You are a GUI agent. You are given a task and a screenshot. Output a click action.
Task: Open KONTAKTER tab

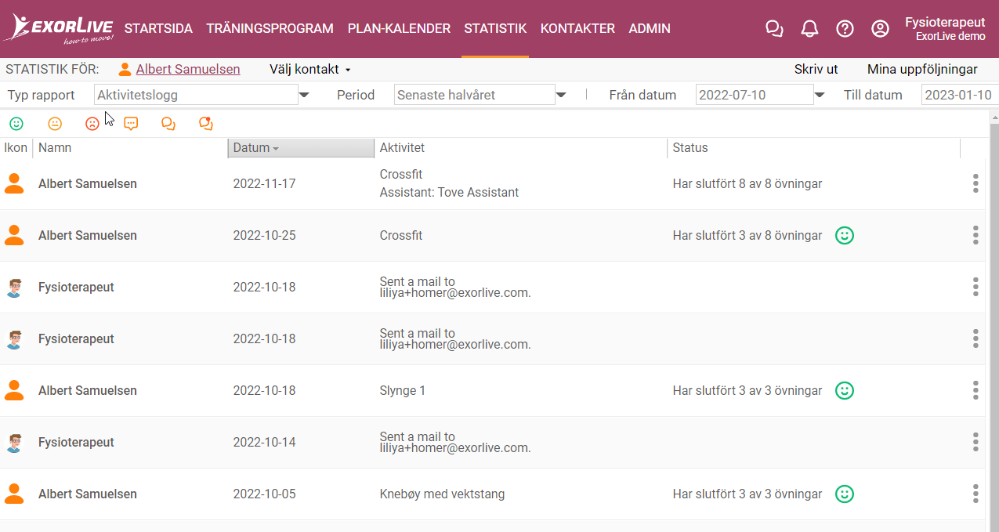[577, 29]
